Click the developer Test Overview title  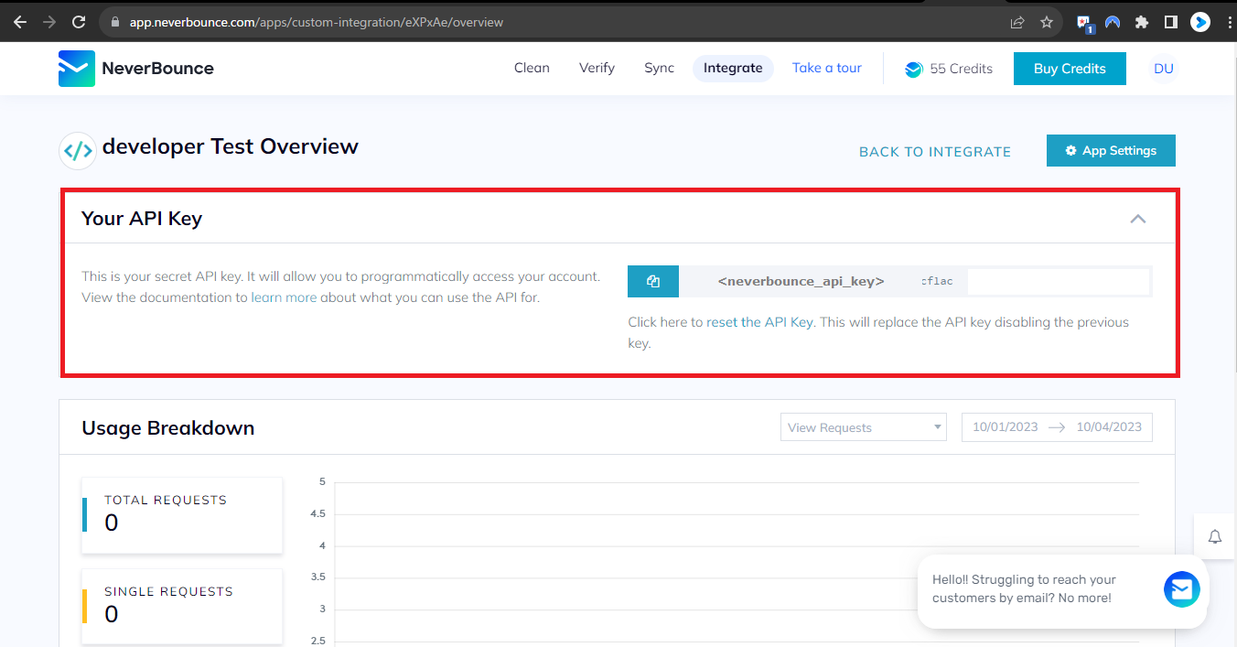pyautogui.click(x=231, y=146)
